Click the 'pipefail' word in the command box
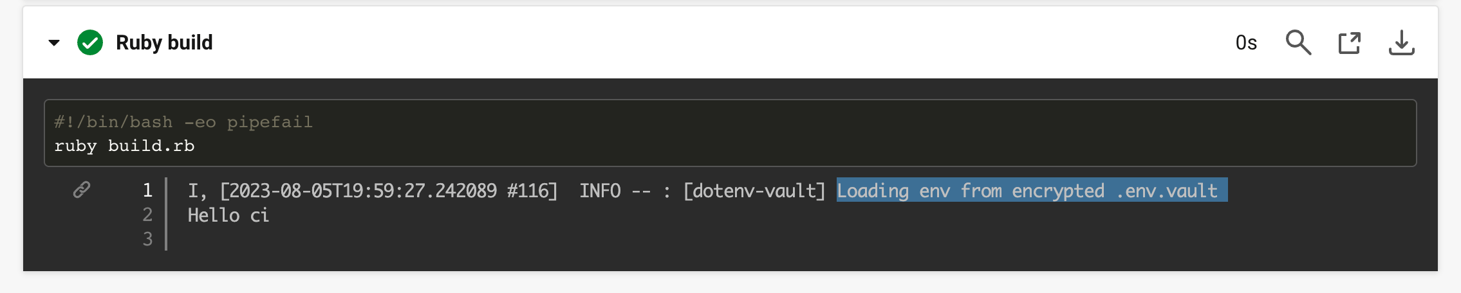The width and height of the screenshot is (1461, 293). (x=270, y=122)
